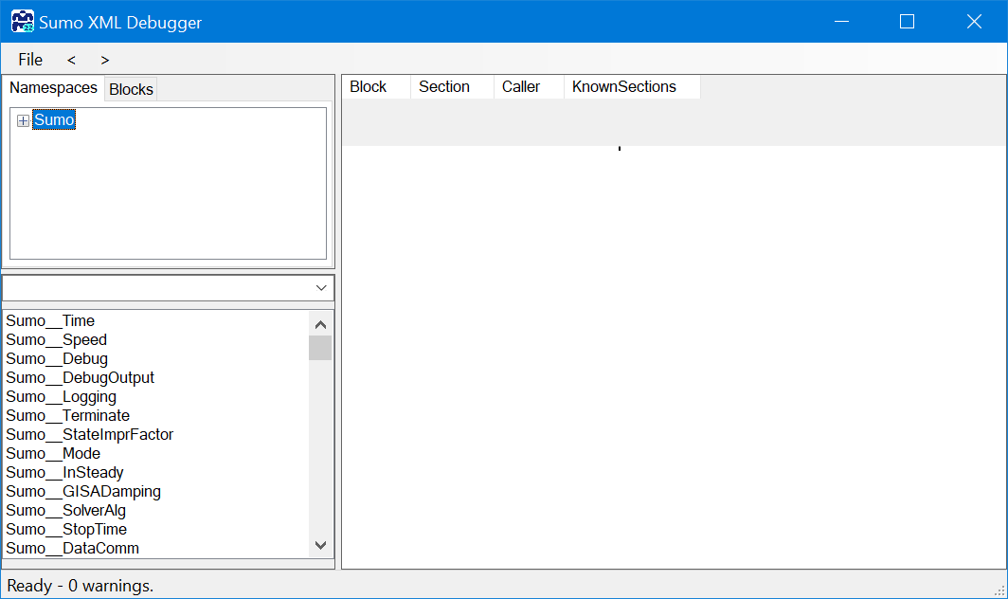Select the Namespaces tab
This screenshot has width=1008, height=599.
53,88
